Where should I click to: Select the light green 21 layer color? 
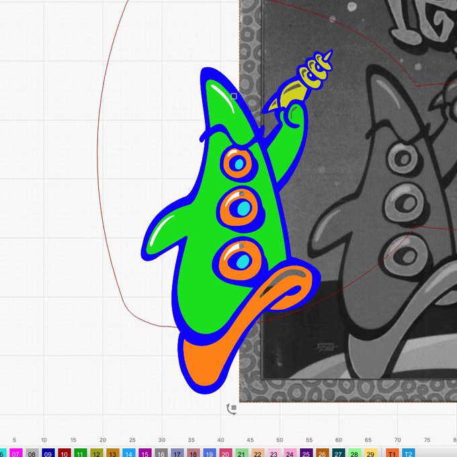point(242,453)
